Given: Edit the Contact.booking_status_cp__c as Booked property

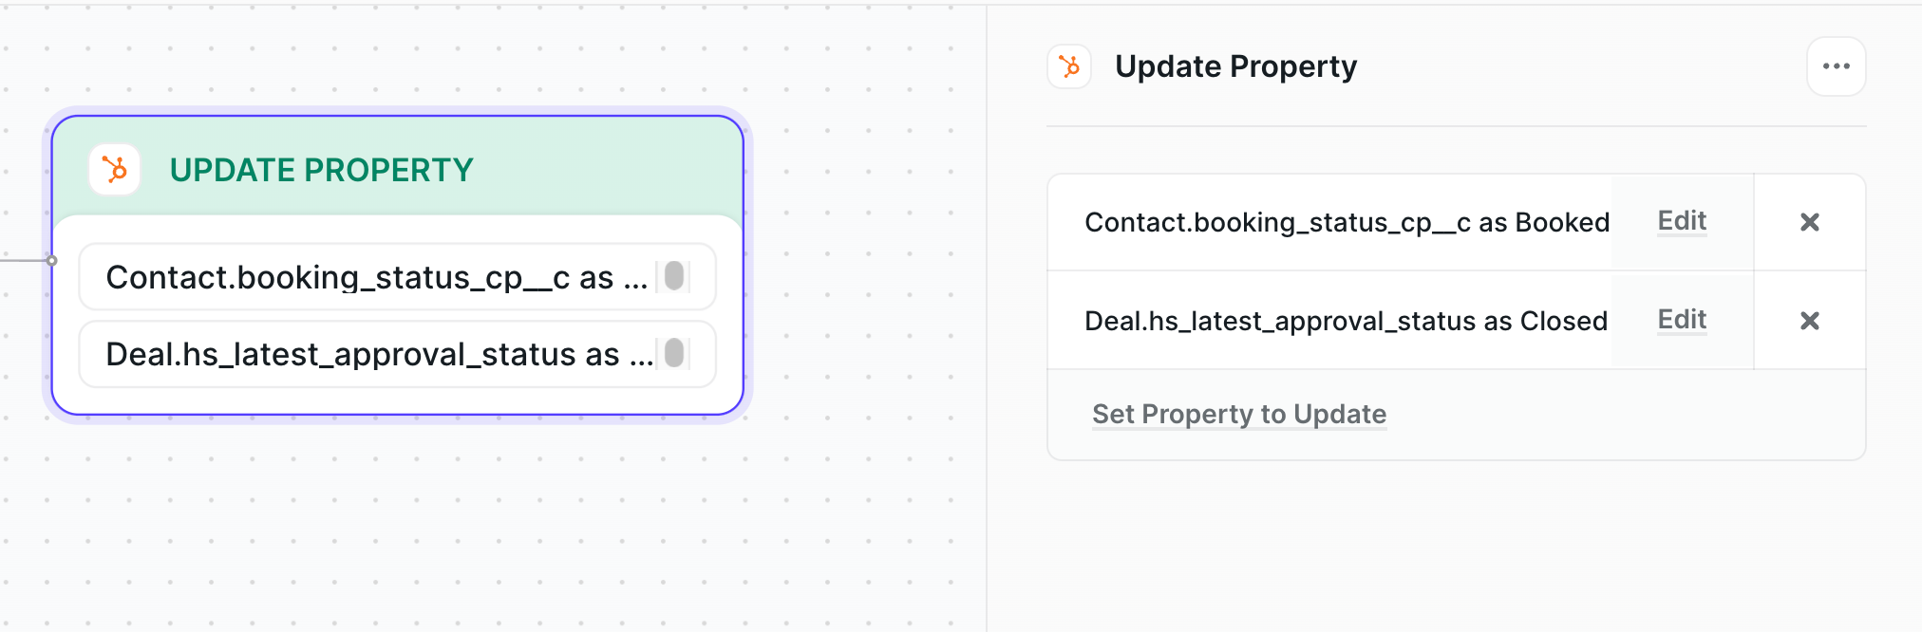Looking at the screenshot, I should point(1682,221).
